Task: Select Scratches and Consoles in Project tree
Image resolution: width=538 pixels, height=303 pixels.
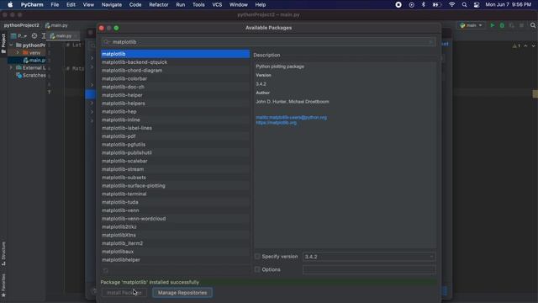Action: coord(31,75)
